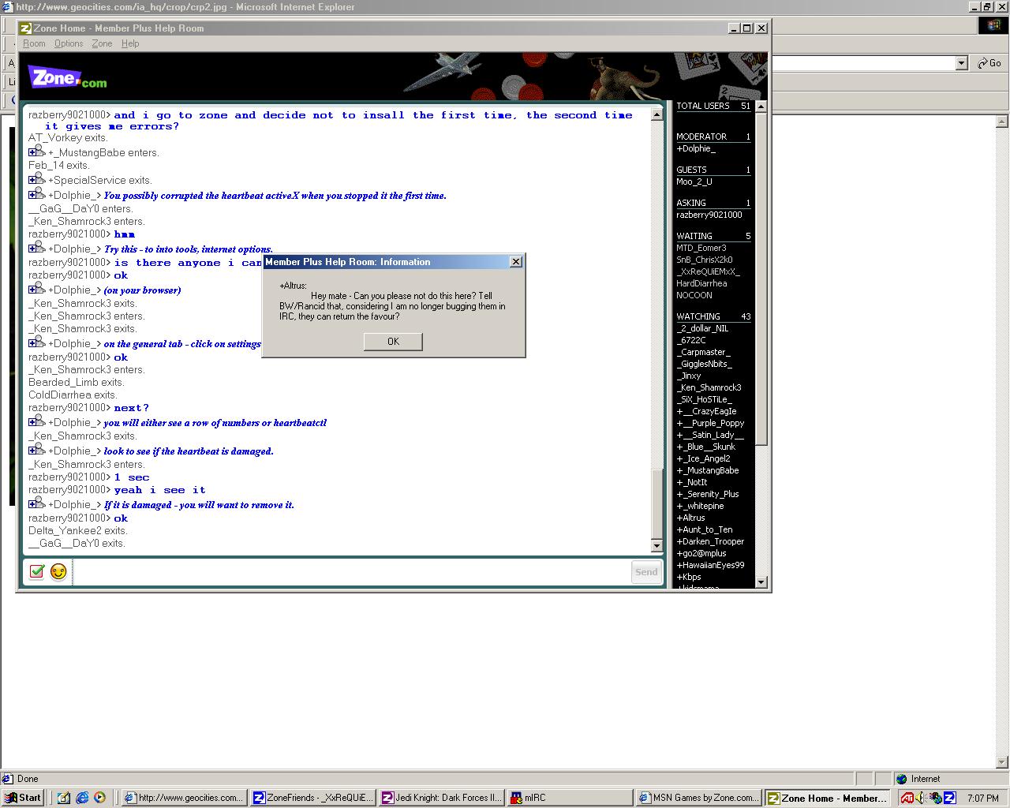This screenshot has width=1010, height=808.
Task: Click Dolphie's icon on 'You possibly corrupted' line
Action: [x=37, y=194]
